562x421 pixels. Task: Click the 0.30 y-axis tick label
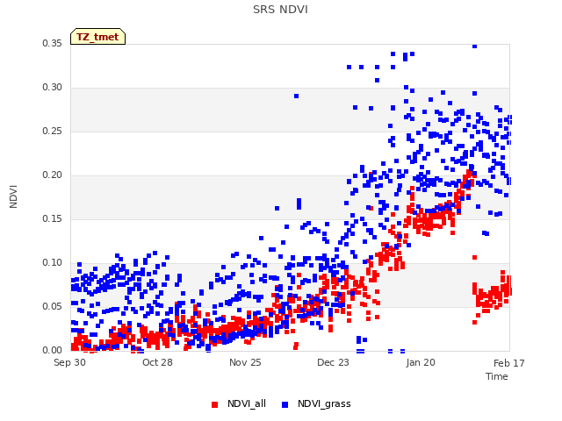click(x=53, y=88)
